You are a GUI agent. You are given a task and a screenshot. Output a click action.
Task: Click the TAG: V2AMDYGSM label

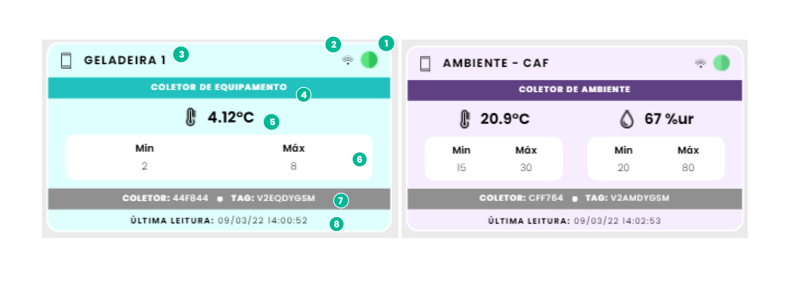click(627, 198)
